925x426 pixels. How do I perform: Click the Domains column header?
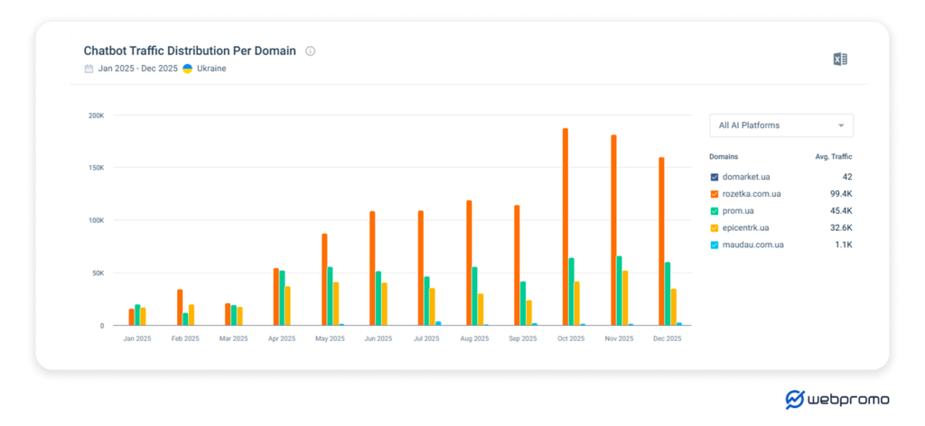pos(724,157)
